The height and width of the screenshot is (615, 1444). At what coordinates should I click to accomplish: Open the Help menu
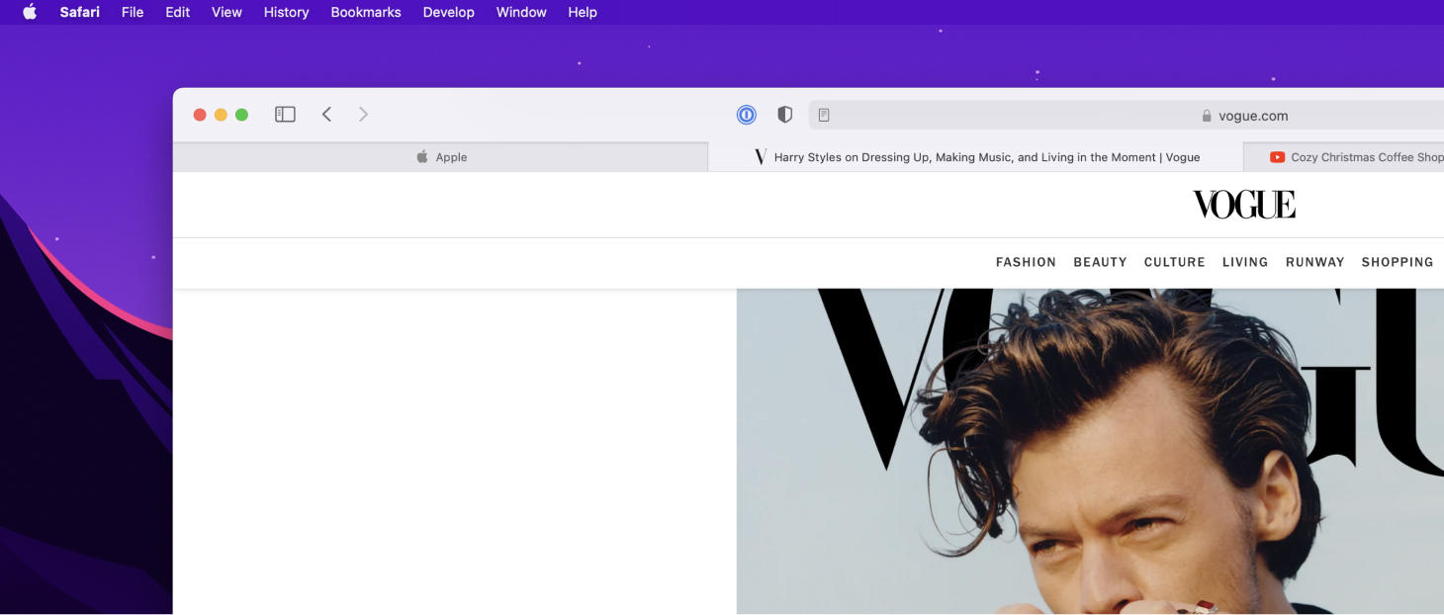[x=583, y=12]
